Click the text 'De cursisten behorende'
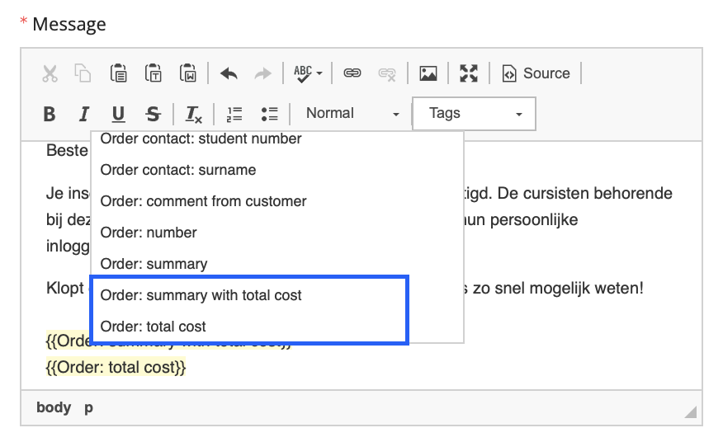The height and width of the screenshot is (442, 723). tap(584, 193)
